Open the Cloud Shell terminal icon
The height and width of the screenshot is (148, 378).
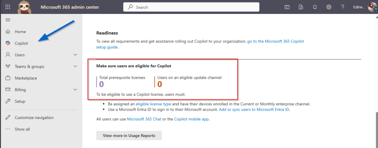tap(287, 7)
